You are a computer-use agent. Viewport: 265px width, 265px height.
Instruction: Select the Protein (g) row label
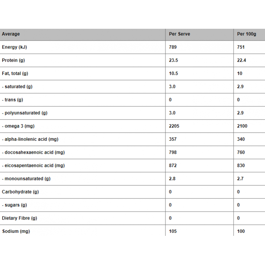pyautogui.click(x=13, y=60)
